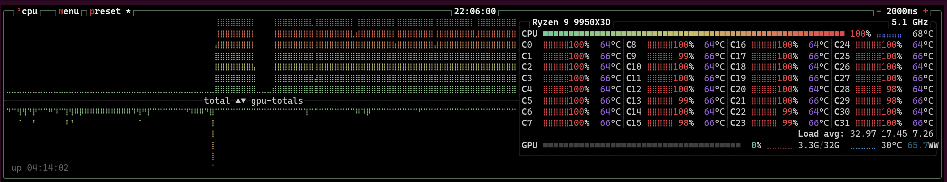Click the C10 core label
The image size is (947, 182).
tap(633, 67)
